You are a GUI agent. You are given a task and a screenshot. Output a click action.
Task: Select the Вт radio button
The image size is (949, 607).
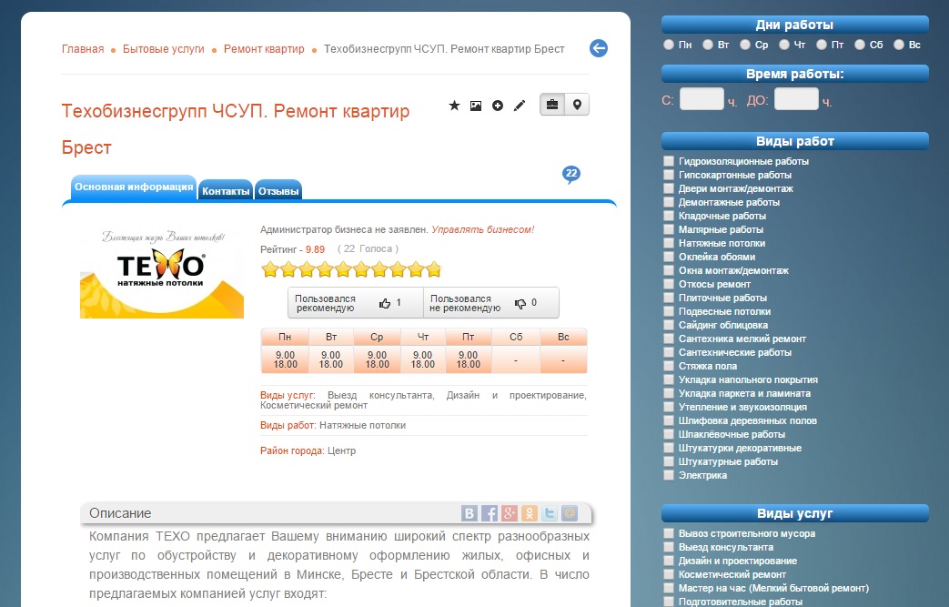point(708,45)
